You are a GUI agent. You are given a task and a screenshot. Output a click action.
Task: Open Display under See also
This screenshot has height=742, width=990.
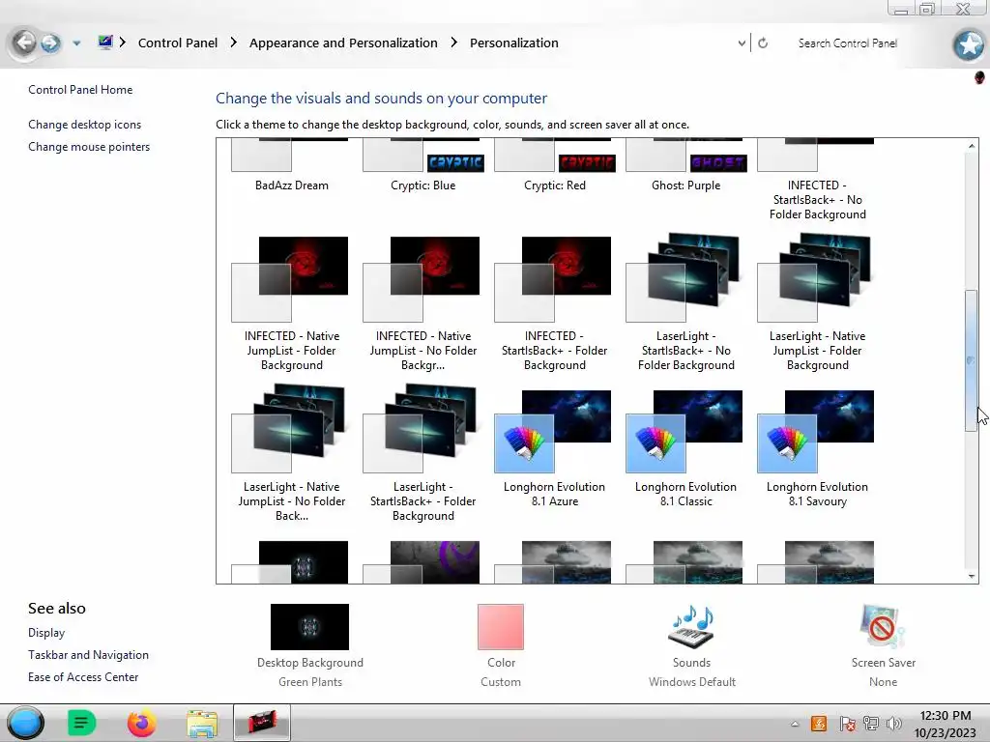tap(46, 632)
